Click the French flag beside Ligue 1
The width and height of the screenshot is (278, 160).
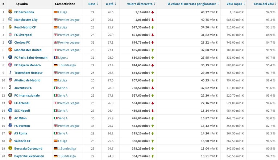pyautogui.click(x=56, y=58)
